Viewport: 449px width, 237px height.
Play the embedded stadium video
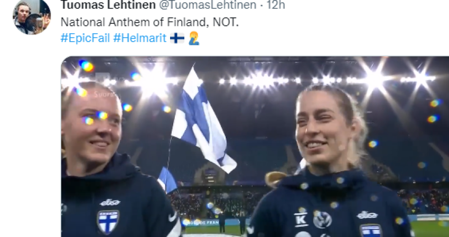click(255, 147)
